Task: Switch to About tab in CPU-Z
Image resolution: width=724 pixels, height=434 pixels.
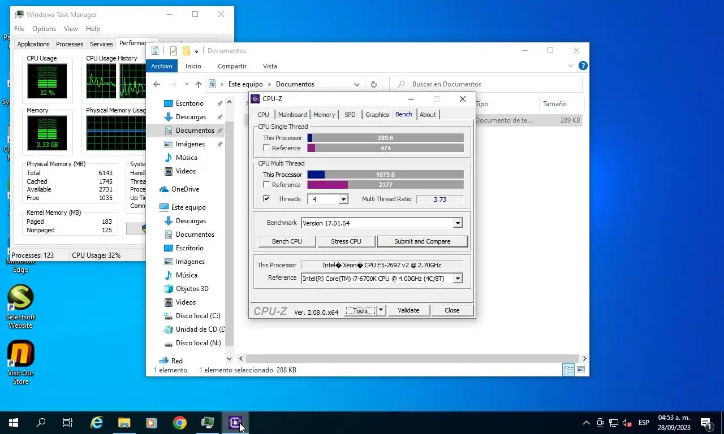Action: tap(428, 115)
